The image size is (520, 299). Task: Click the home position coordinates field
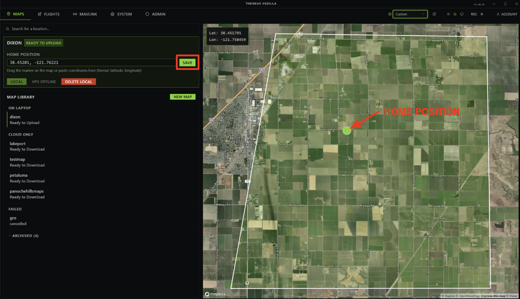91,62
